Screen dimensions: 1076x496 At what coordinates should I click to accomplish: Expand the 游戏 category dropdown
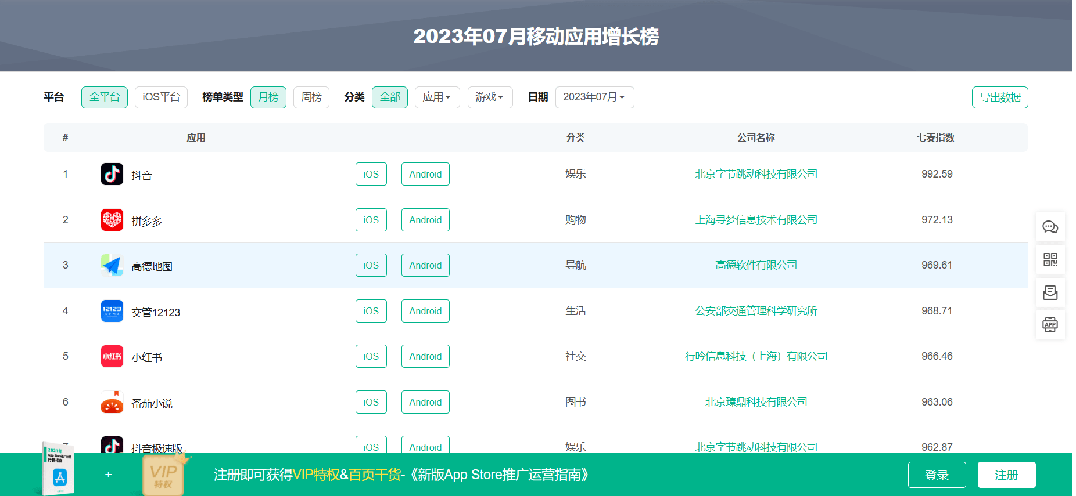tap(490, 97)
